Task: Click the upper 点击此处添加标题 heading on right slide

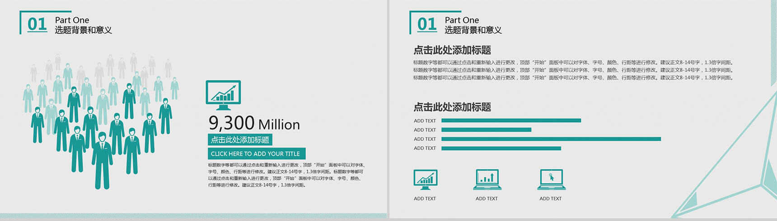Action: point(452,50)
